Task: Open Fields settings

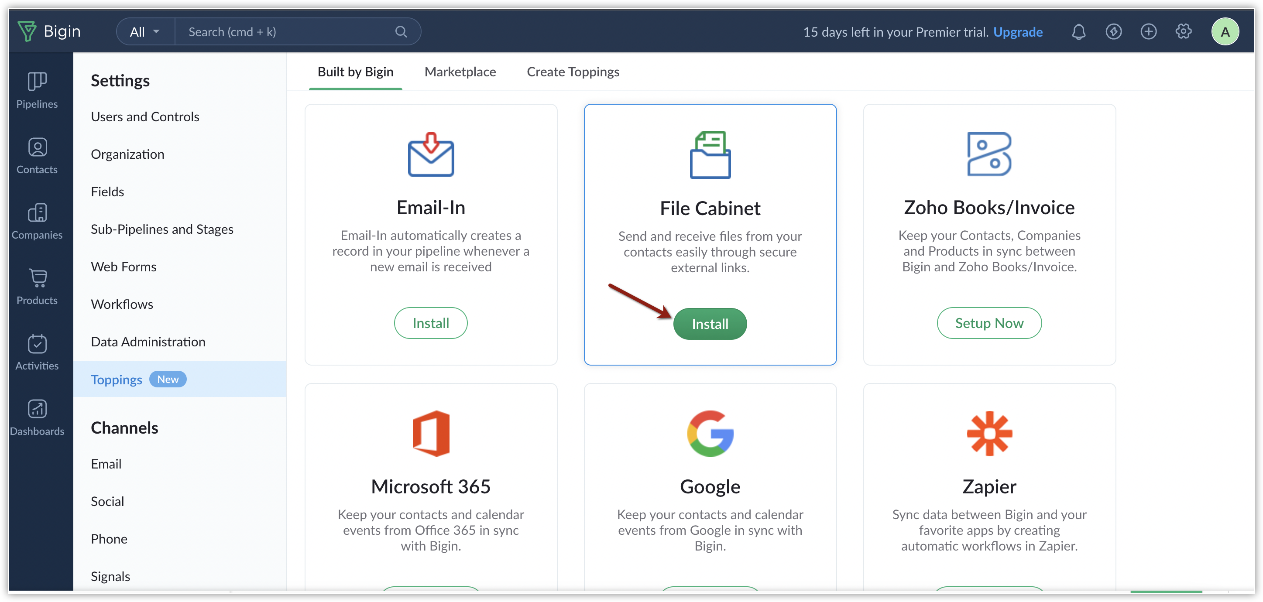Action: (107, 192)
